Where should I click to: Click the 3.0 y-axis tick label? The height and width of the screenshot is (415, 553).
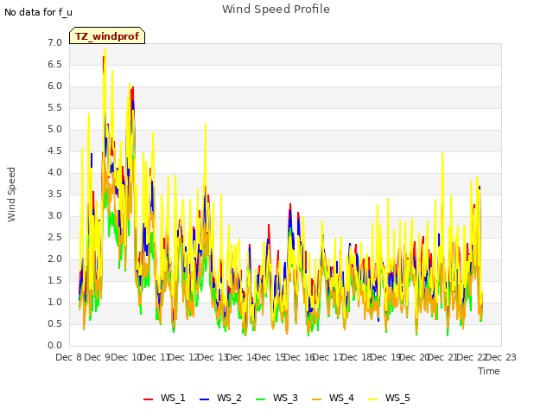(x=54, y=216)
